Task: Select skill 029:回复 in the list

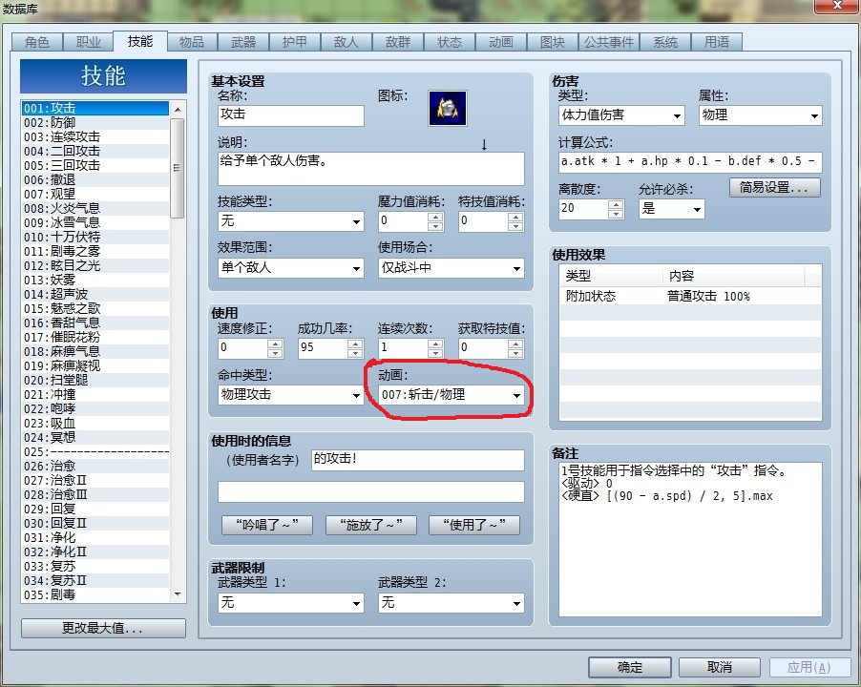Action: click(x=95, y=510)
